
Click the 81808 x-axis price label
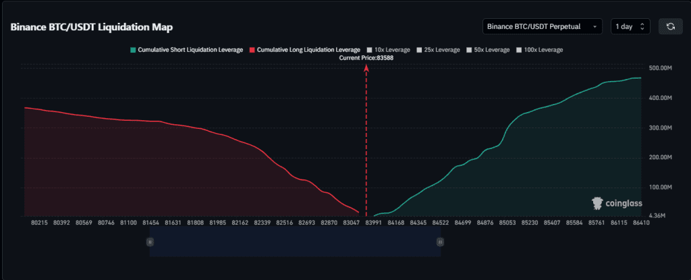195,223
